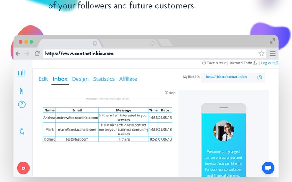The width and height of the screenshot is (292, 182).
Task: Open the Affiliate tab
Action: pos(128,79)
